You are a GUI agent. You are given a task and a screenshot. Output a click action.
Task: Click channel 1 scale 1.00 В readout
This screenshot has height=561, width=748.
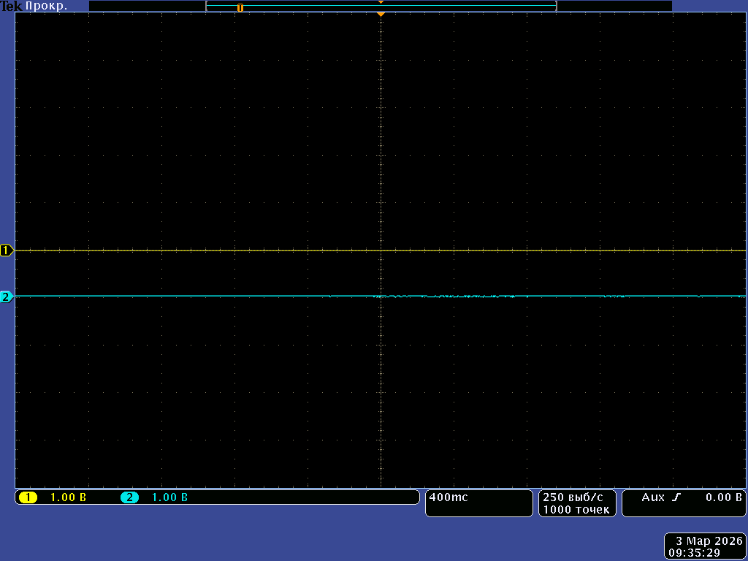click(x=68, y=497)
